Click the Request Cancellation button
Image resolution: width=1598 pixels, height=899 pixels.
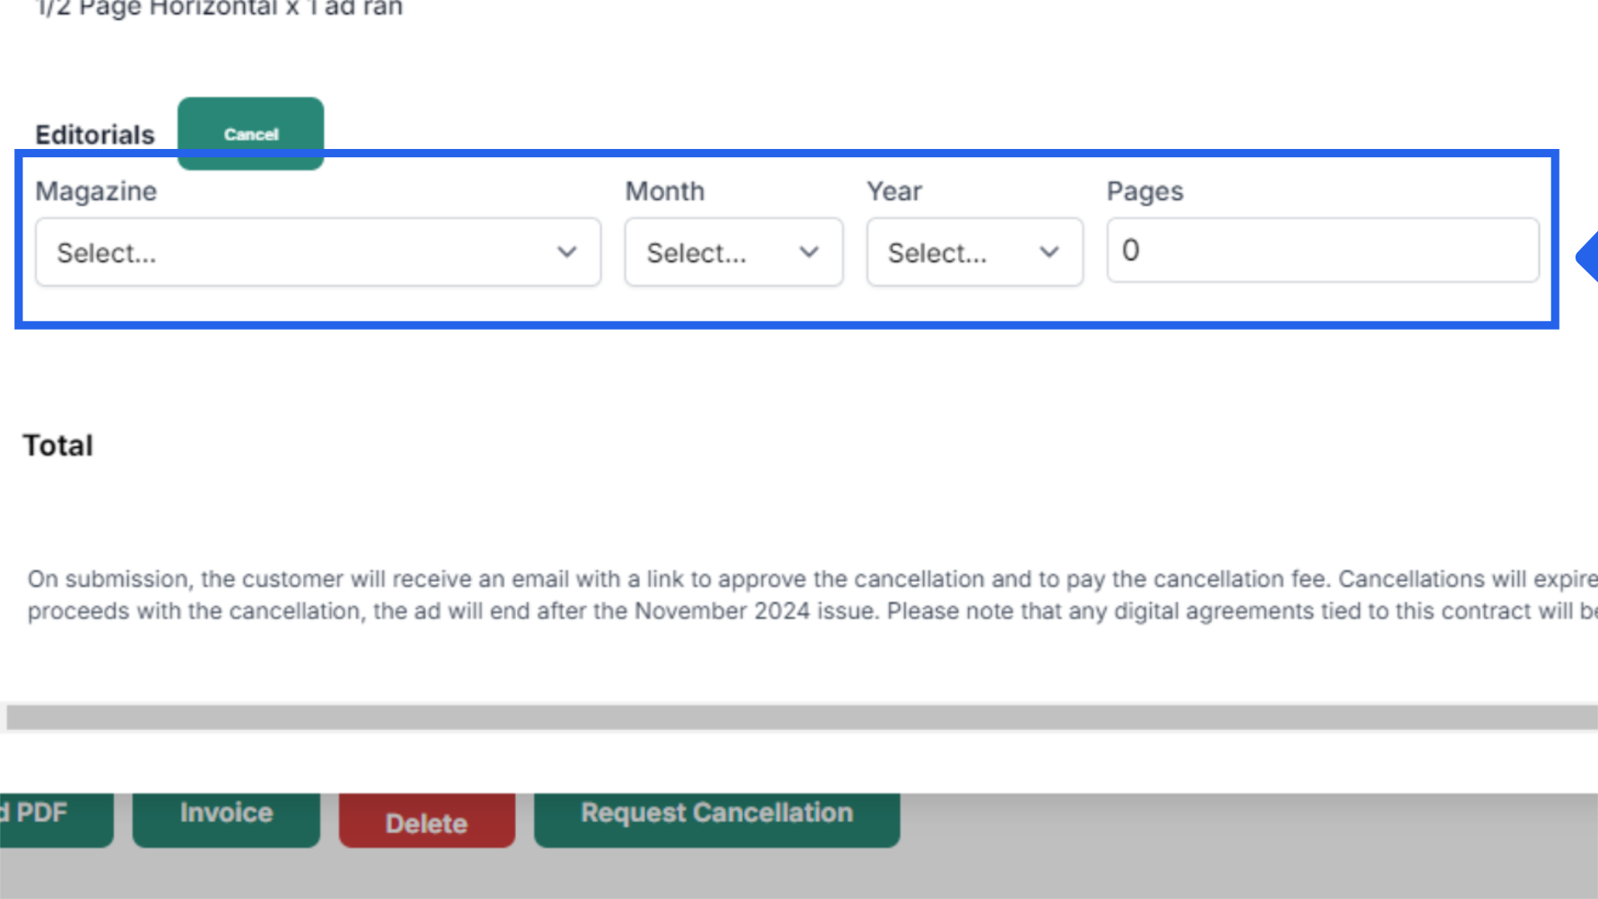click(x=717, y=819)
